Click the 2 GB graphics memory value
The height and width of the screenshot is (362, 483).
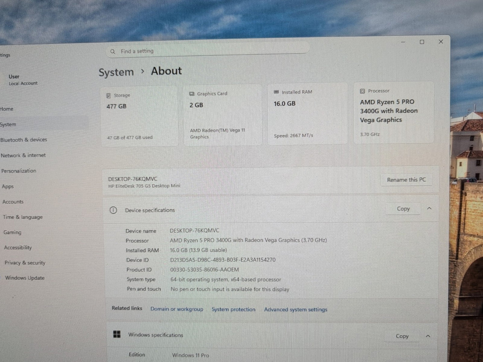pos(196,105)
